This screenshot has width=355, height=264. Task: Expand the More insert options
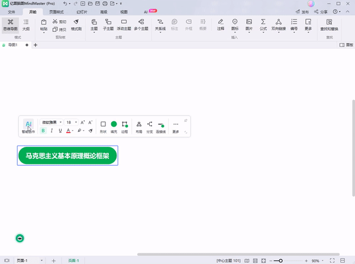click(x=308, y=25)
